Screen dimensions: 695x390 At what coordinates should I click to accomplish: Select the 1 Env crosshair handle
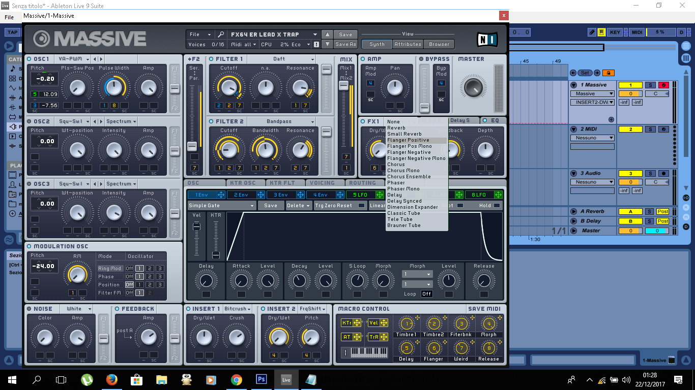[221, 194]
